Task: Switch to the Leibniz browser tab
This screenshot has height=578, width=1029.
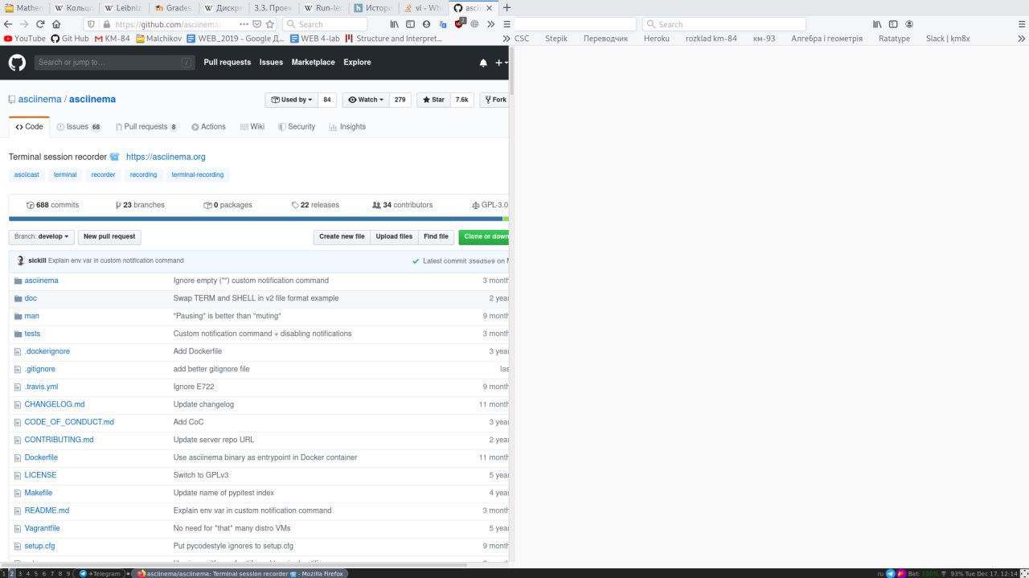Action: (x=125, y=7)
